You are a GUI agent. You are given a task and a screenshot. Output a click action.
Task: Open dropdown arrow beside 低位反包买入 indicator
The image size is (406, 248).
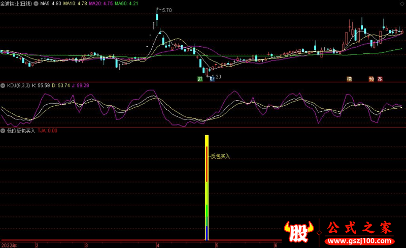tap(3, 131)
